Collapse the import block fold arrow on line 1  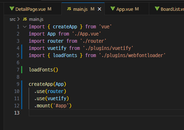[25, 27]
